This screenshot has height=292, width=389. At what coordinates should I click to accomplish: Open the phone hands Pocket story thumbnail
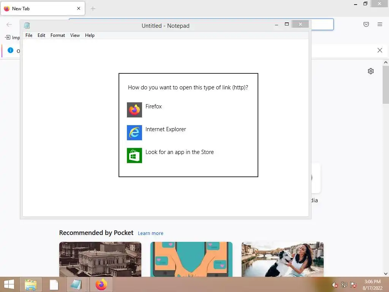point(191,259)
